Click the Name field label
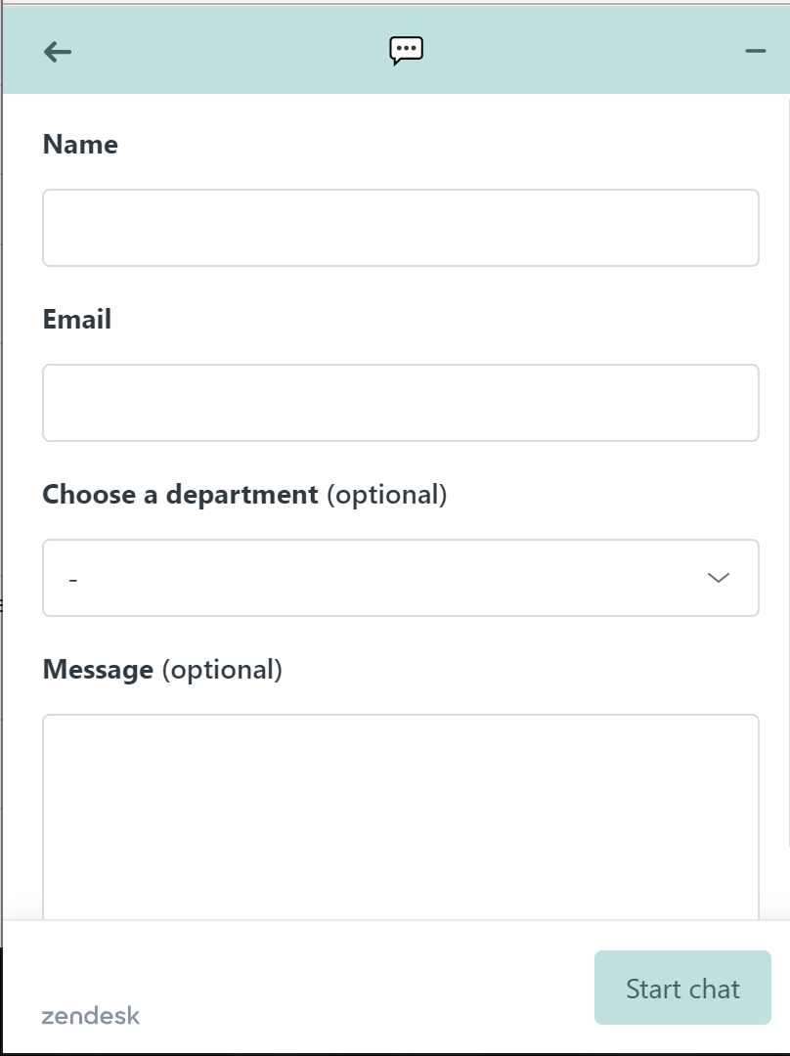 pyautogui.click(x=80, y=144)
